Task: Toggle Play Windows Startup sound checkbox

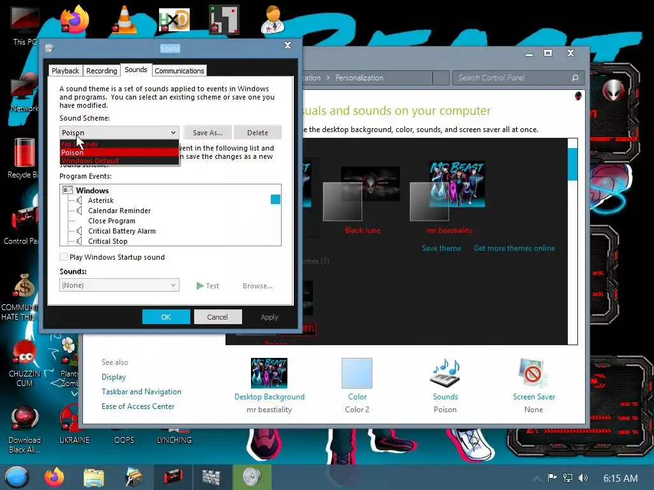Action: click(63, 256)
